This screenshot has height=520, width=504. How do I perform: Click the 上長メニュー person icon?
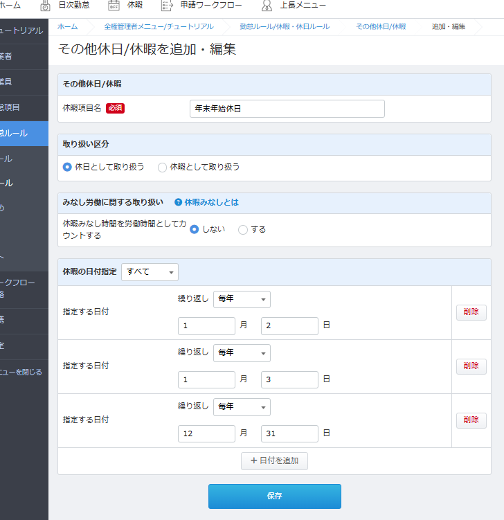click(x=267, y=6)
